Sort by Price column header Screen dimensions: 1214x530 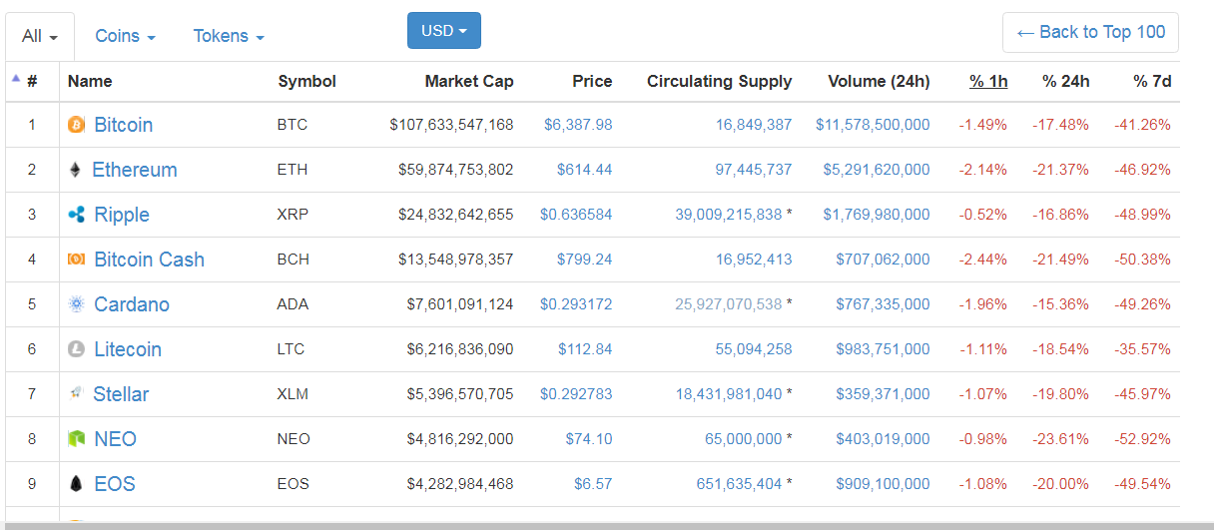pos(592,82)
